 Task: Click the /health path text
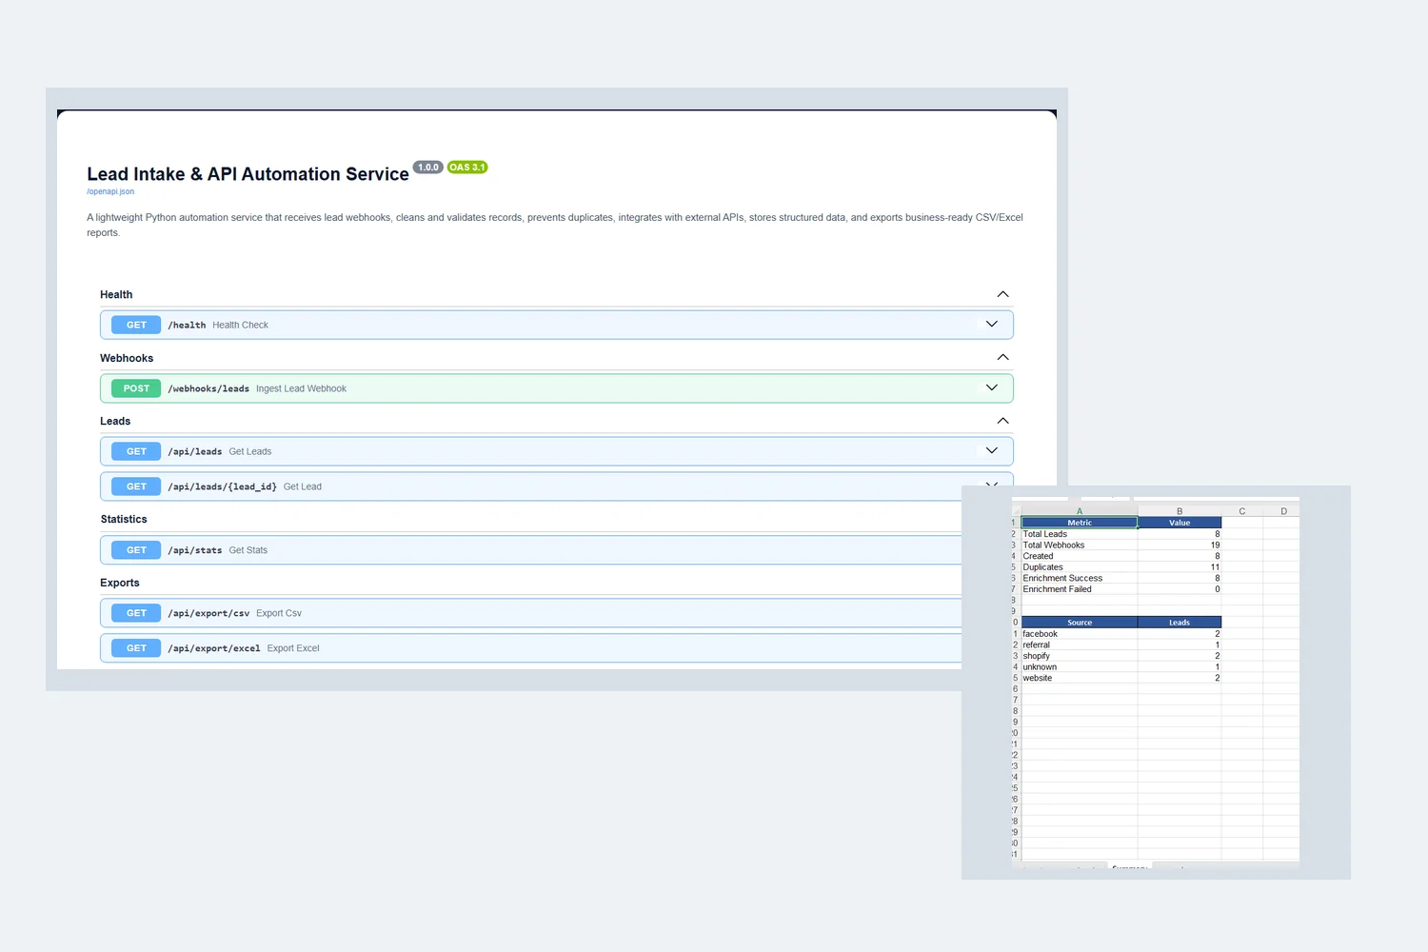187,325
